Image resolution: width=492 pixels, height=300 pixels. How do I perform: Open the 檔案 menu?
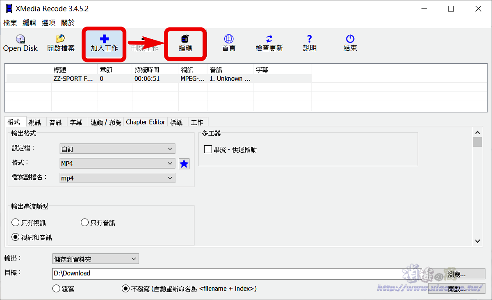click(x=10, y=23)
